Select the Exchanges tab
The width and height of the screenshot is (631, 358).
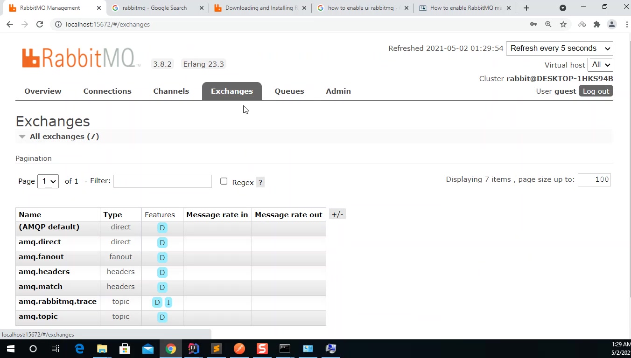click(232, 91)
